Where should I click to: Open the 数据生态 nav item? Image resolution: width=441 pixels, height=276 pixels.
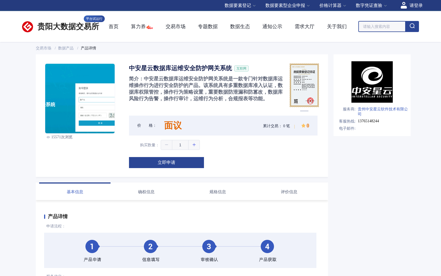240,26
